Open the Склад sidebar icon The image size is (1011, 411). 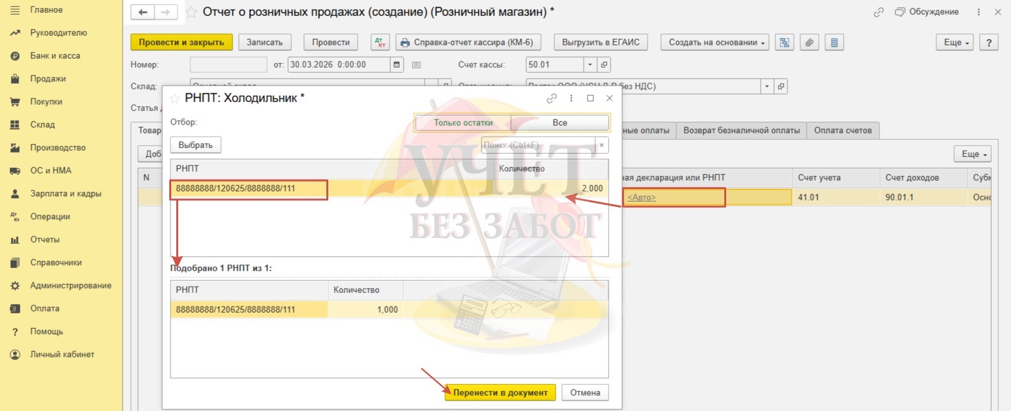point(15,124)
